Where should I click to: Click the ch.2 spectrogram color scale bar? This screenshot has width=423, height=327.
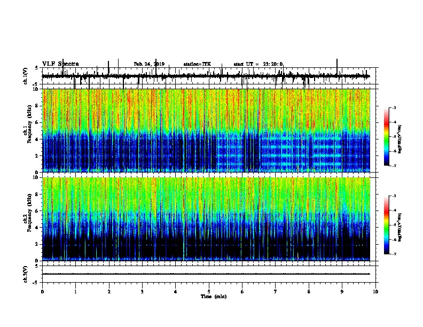[x=386, y=225]
